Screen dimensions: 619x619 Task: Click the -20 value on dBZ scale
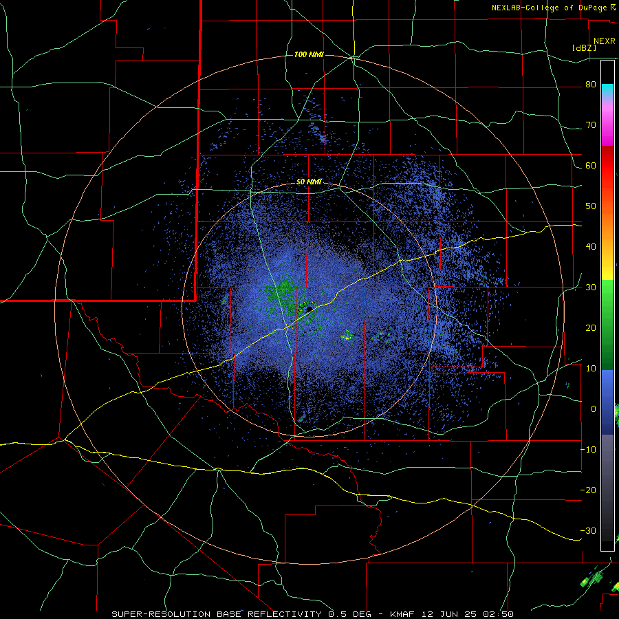pyautogui.click(x=588, y=490)
